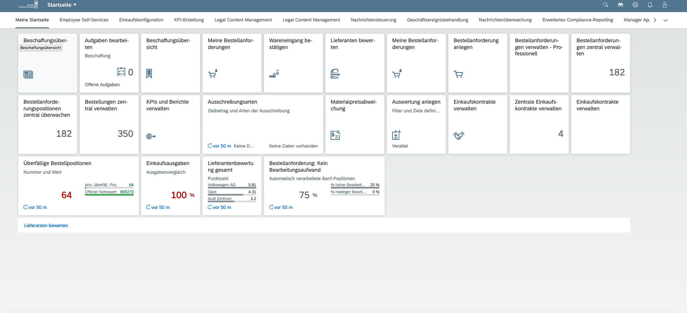Expand the tab overflow down chevron
Screen dimensions: 687x313
(666, 20)
